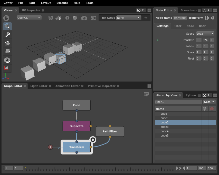Open the Viewer panel layout grid
The width and height of the screenshot is (219, 175).
coord(149,10)
